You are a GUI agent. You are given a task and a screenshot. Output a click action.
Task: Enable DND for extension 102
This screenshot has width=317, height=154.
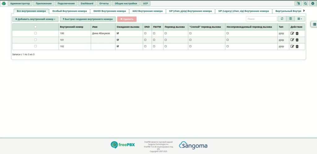(x=145, y=46)
